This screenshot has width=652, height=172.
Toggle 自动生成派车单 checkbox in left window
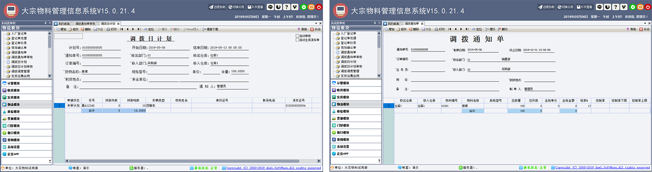click(298, 40)
